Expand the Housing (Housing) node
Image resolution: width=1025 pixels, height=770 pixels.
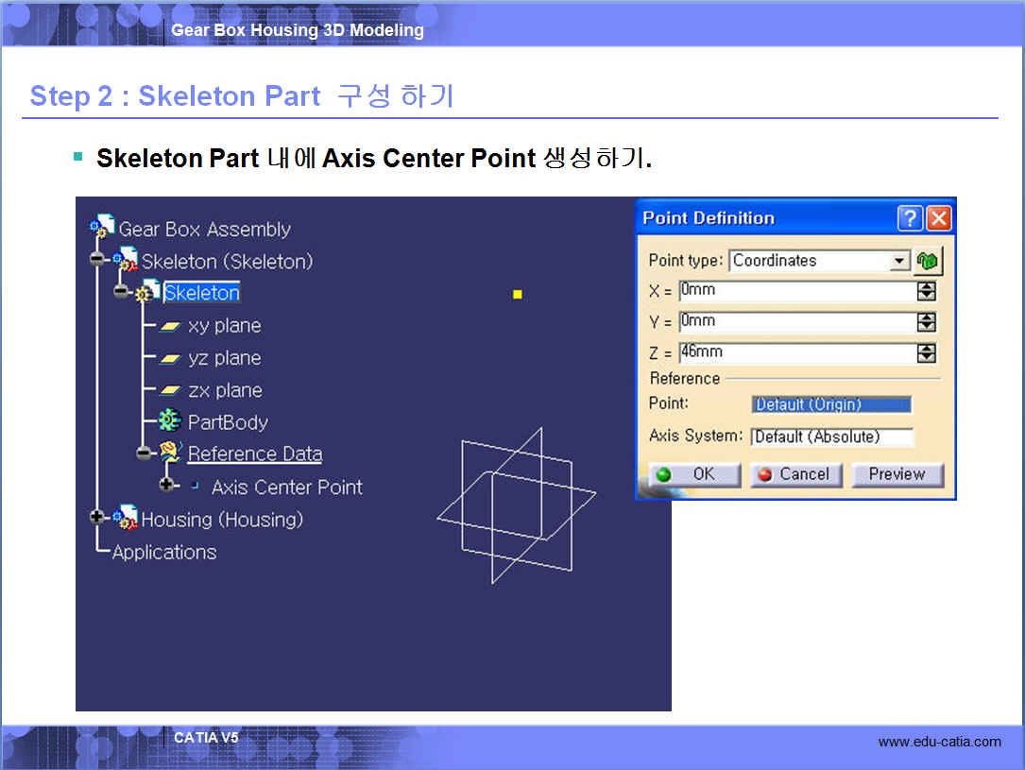[97, 517]
